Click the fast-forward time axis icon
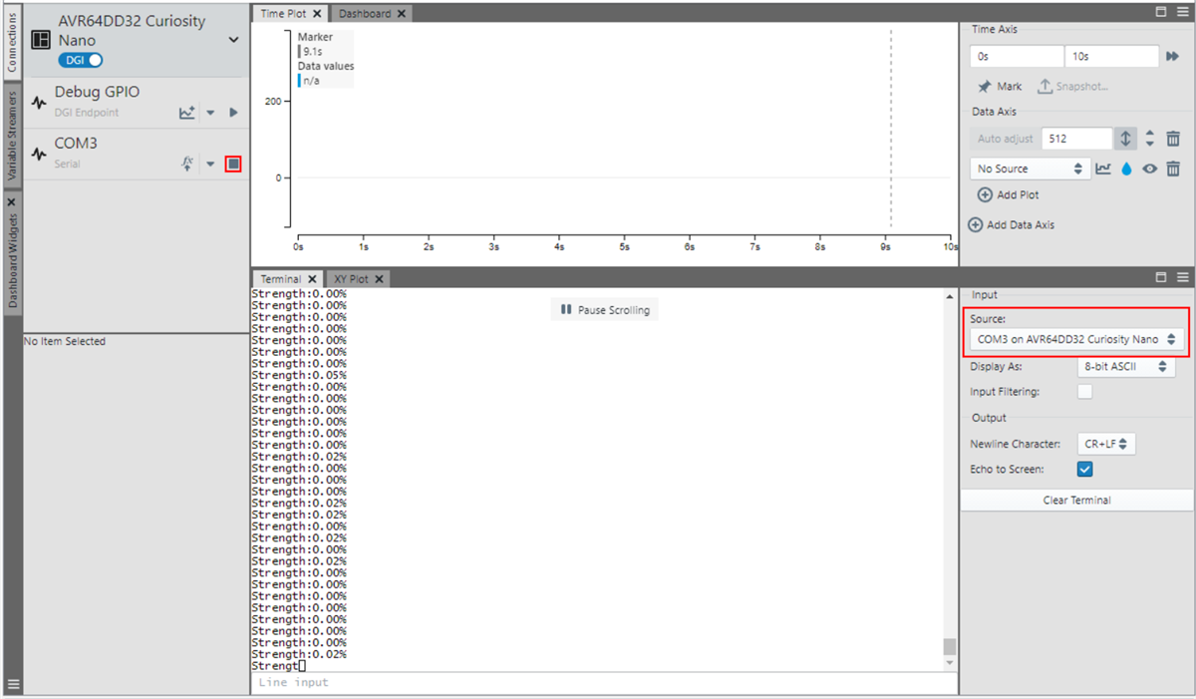This screenshot has height=699, width=1196. (1172, 57)
